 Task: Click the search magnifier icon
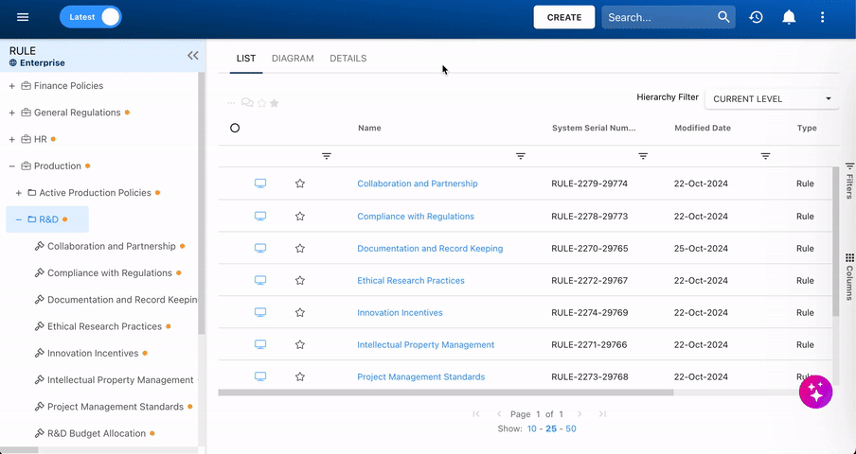[723, 17]
